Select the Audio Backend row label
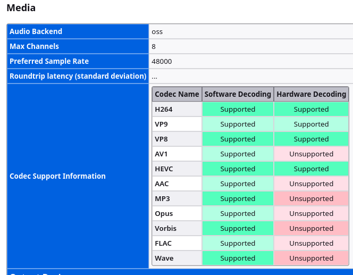This screenshot has height=275, width=353. click(36, 31)
